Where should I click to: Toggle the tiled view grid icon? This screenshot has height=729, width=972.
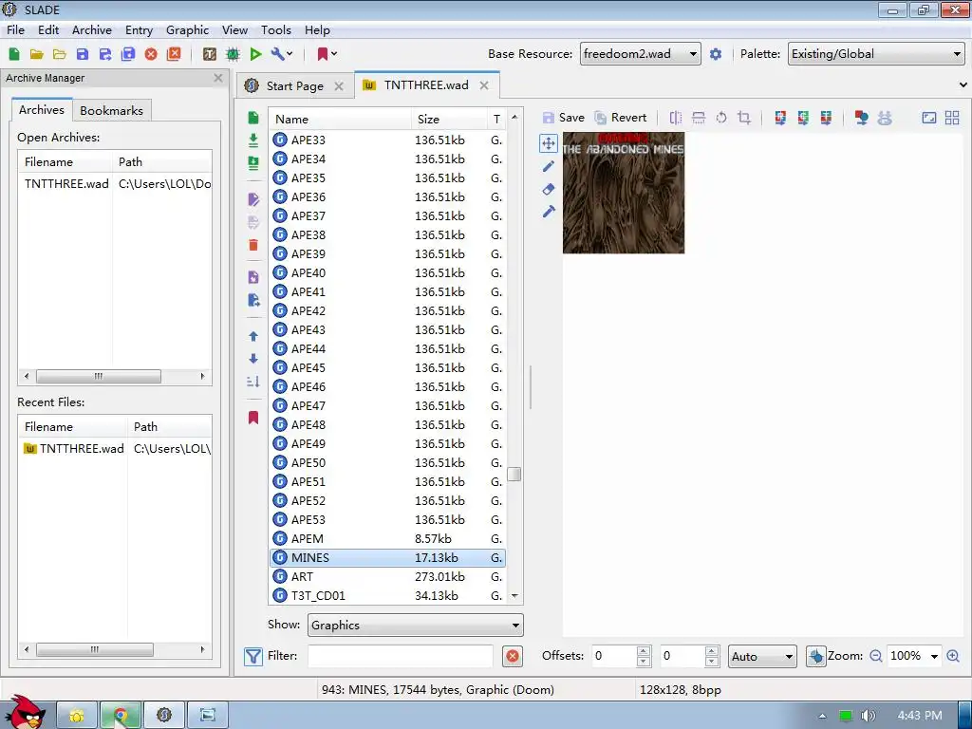[x=952, y=118]
